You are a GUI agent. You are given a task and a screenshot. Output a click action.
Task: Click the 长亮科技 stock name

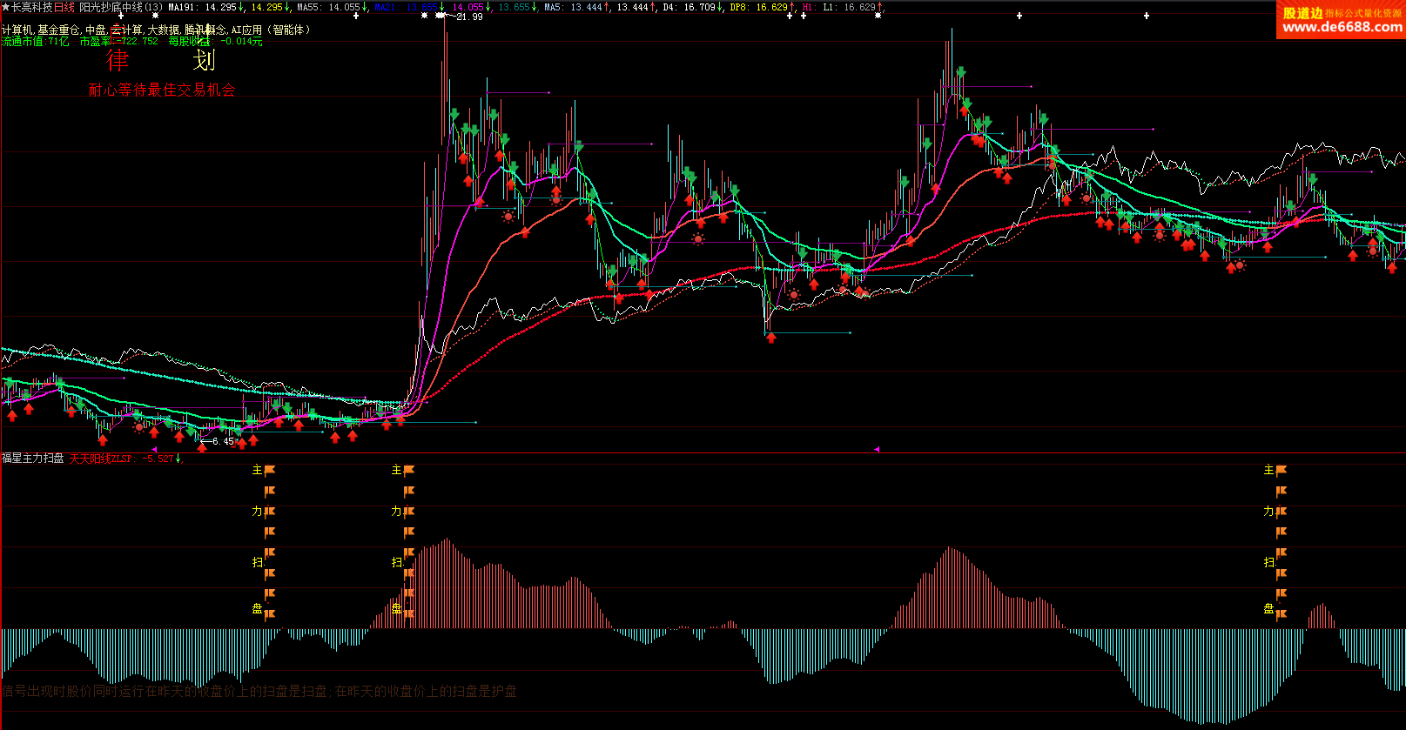tap(31, 7)
